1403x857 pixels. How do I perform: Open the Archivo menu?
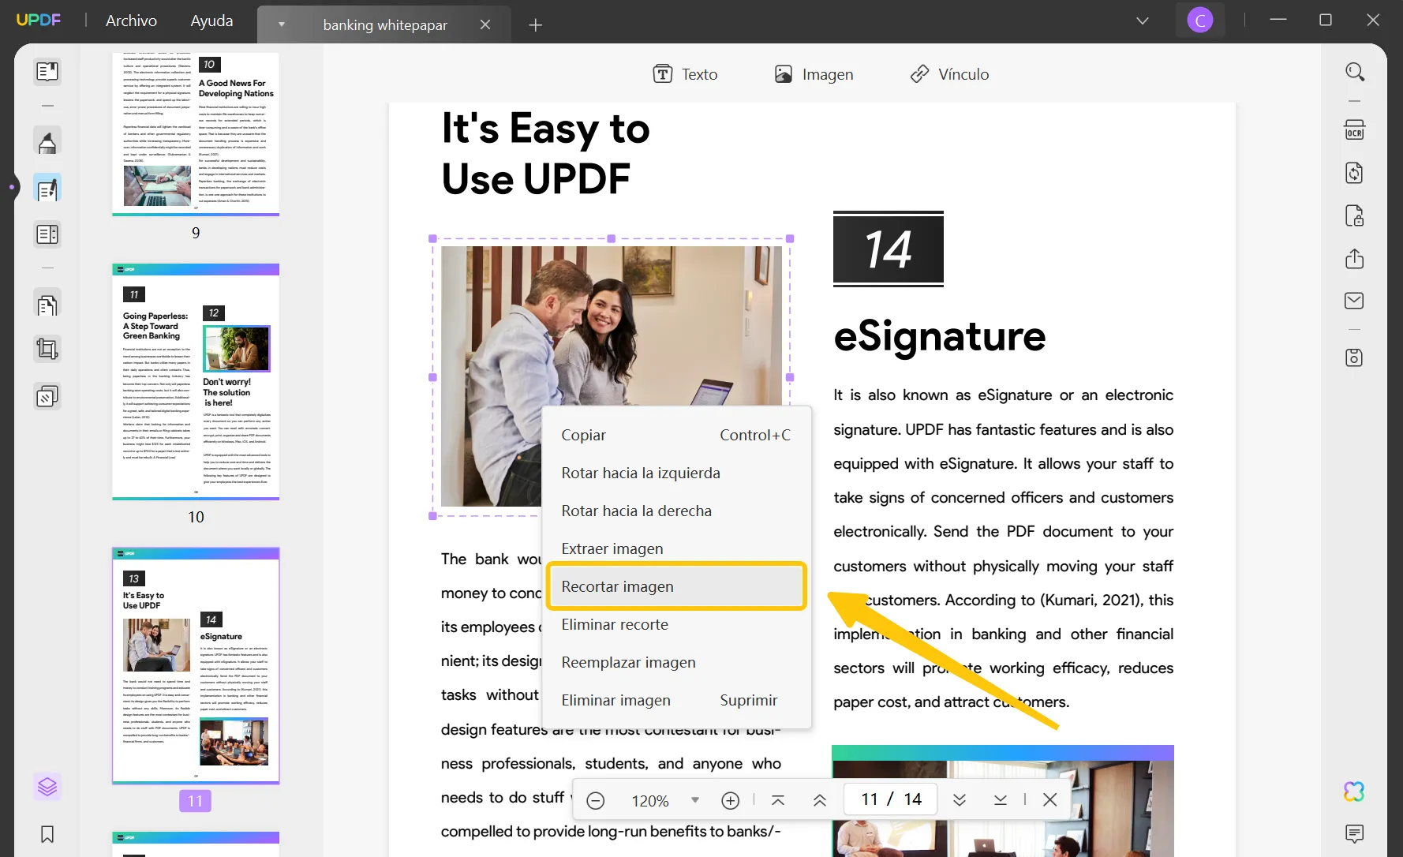131,21
